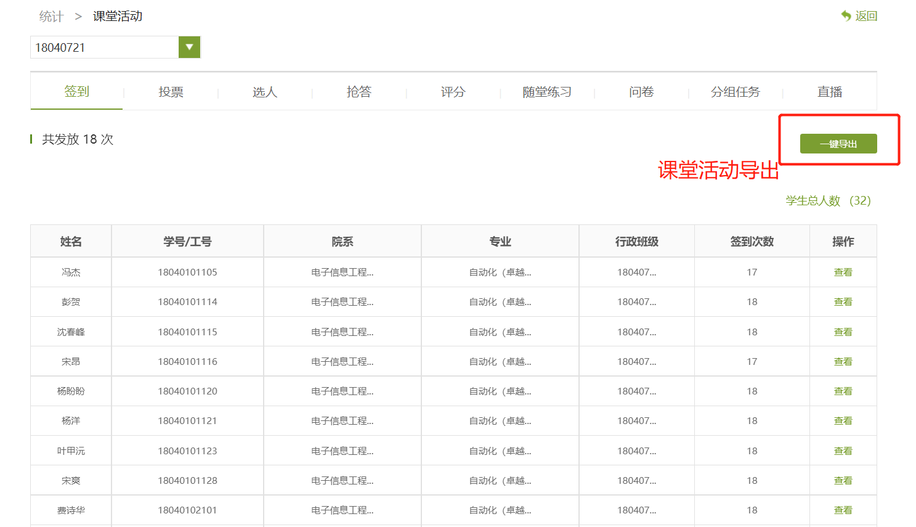Expand the 18040721 class dropdown arrow
The width and height of the screenshot is (916, 527).
click(189, 47)
